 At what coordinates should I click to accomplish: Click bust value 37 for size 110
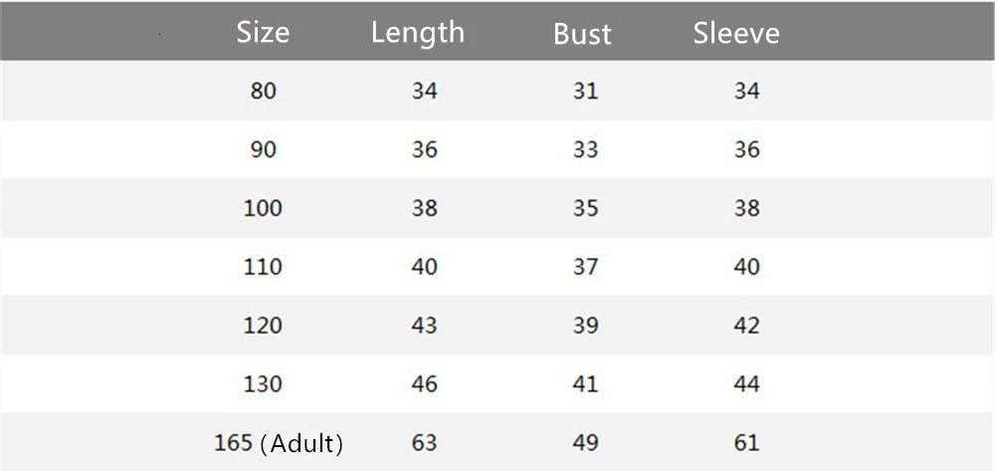[585, 267]
